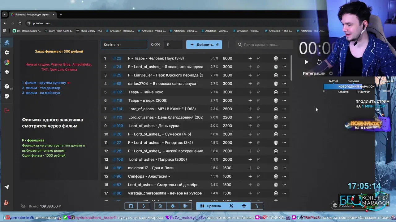Open the Telegram icon in sidebar
Image resolution: width=396 pixels, height=222 pixels.
pos(6,187)
